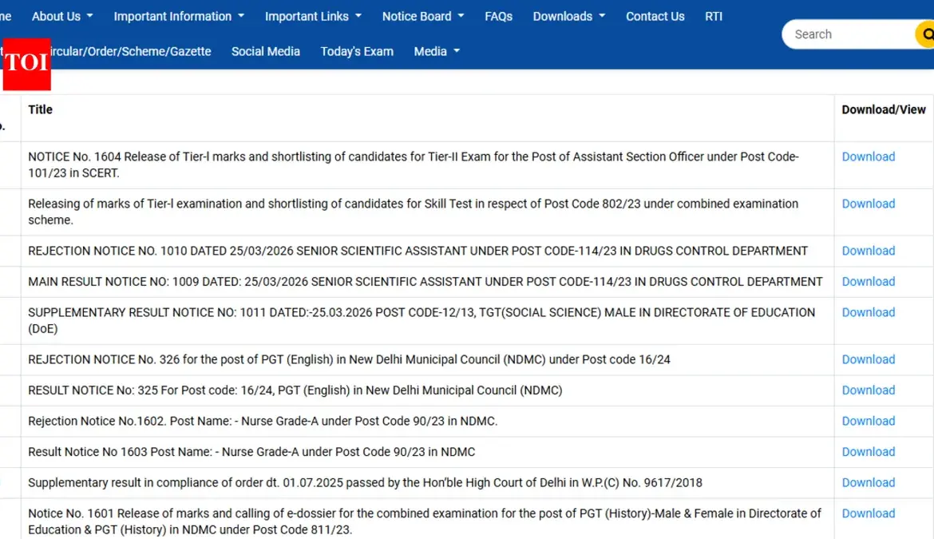Expand the Media dropdown menu
The image size is (934, 539).
click(437, 51)
